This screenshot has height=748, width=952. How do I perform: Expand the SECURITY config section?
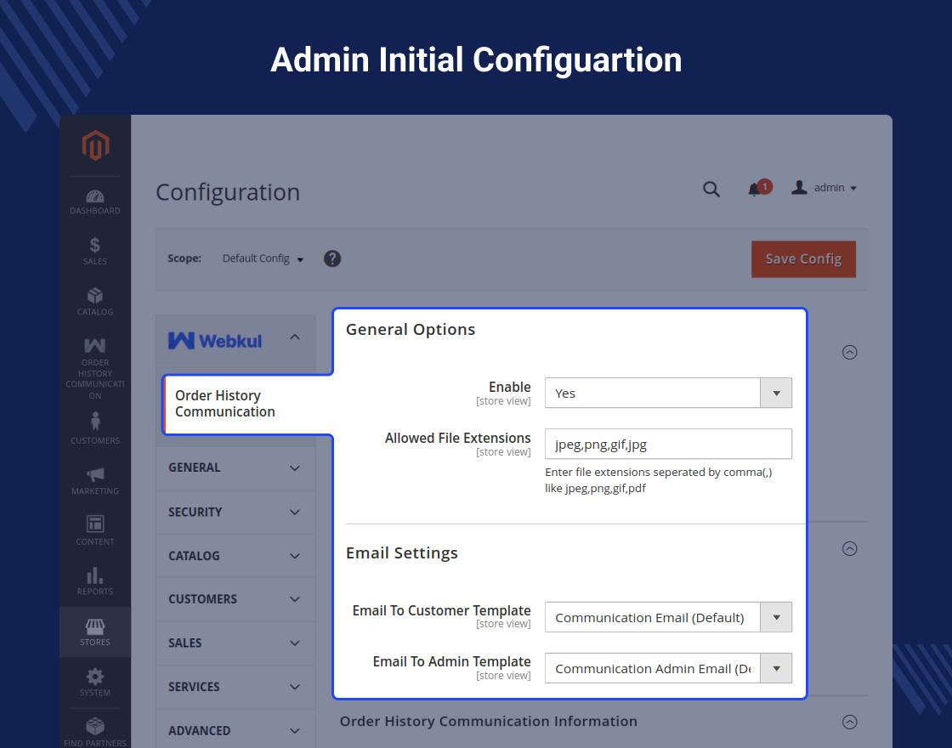[235, 512]
